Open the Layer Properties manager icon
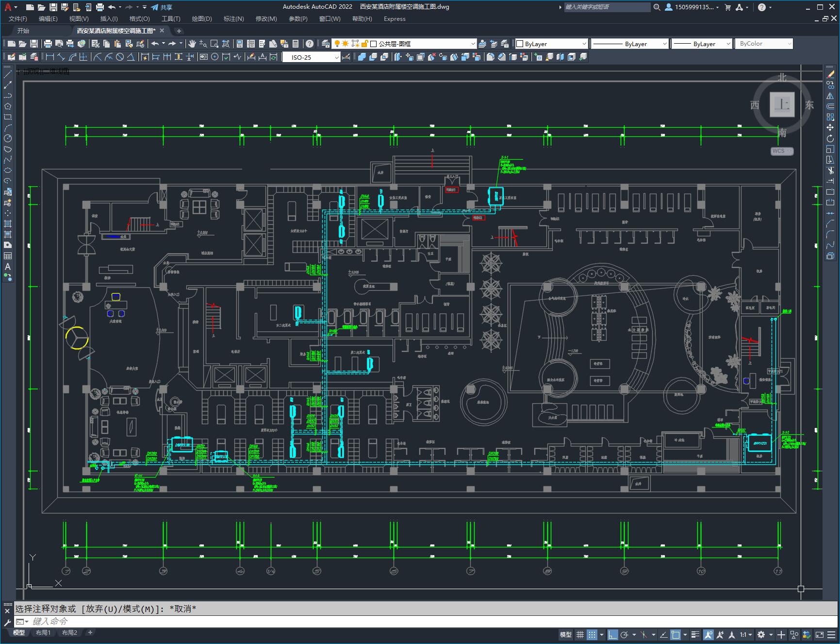 coord(326,44)
